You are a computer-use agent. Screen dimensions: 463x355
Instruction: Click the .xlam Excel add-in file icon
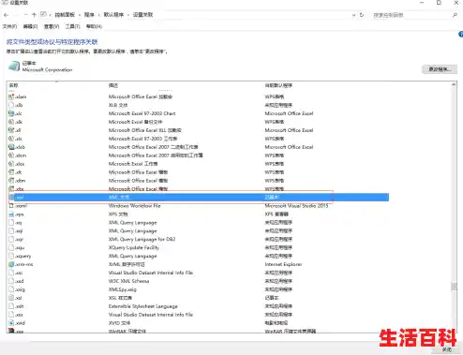click(x=11, y=96)
